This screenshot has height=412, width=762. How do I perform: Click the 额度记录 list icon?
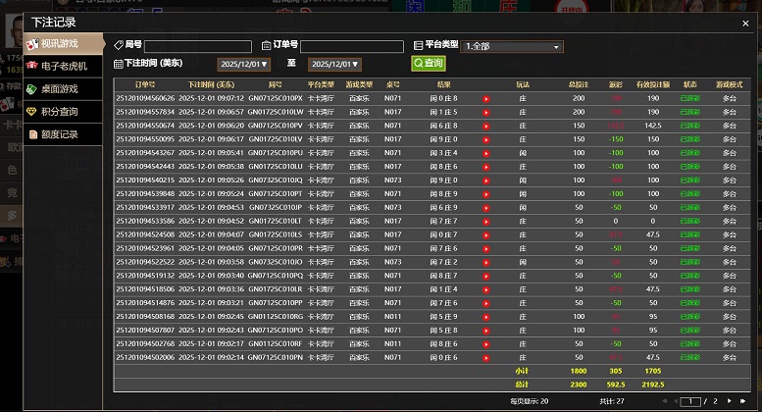point(31,134)
